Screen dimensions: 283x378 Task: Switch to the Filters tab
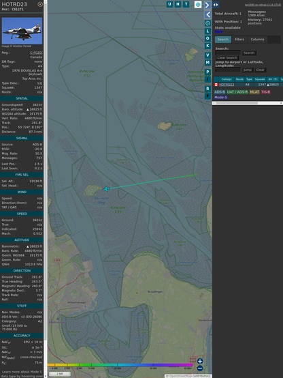[x=239, y=40]
